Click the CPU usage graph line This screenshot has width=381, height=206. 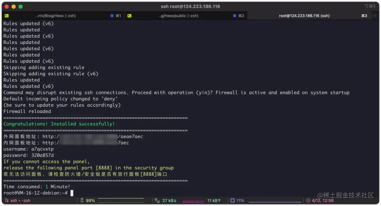click(x=275, y=201)
